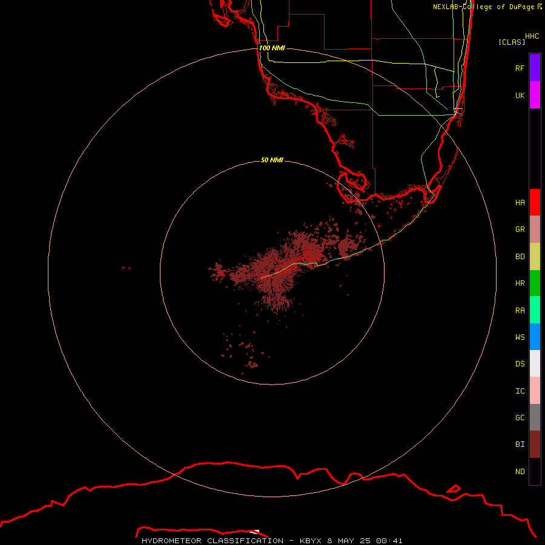The height and width of the screenshot is (545, 545).
Task: Select the BD yellow legend block
Action: click(x=535, y=257)
